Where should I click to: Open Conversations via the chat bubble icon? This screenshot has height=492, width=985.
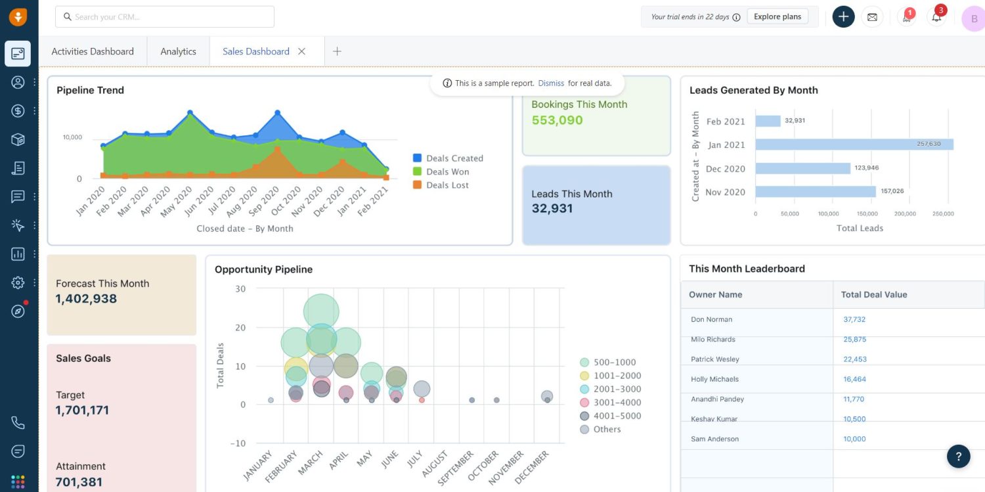pos(17,196)
